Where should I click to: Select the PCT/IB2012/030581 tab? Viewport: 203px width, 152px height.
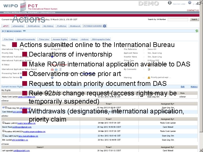point(93,26)
